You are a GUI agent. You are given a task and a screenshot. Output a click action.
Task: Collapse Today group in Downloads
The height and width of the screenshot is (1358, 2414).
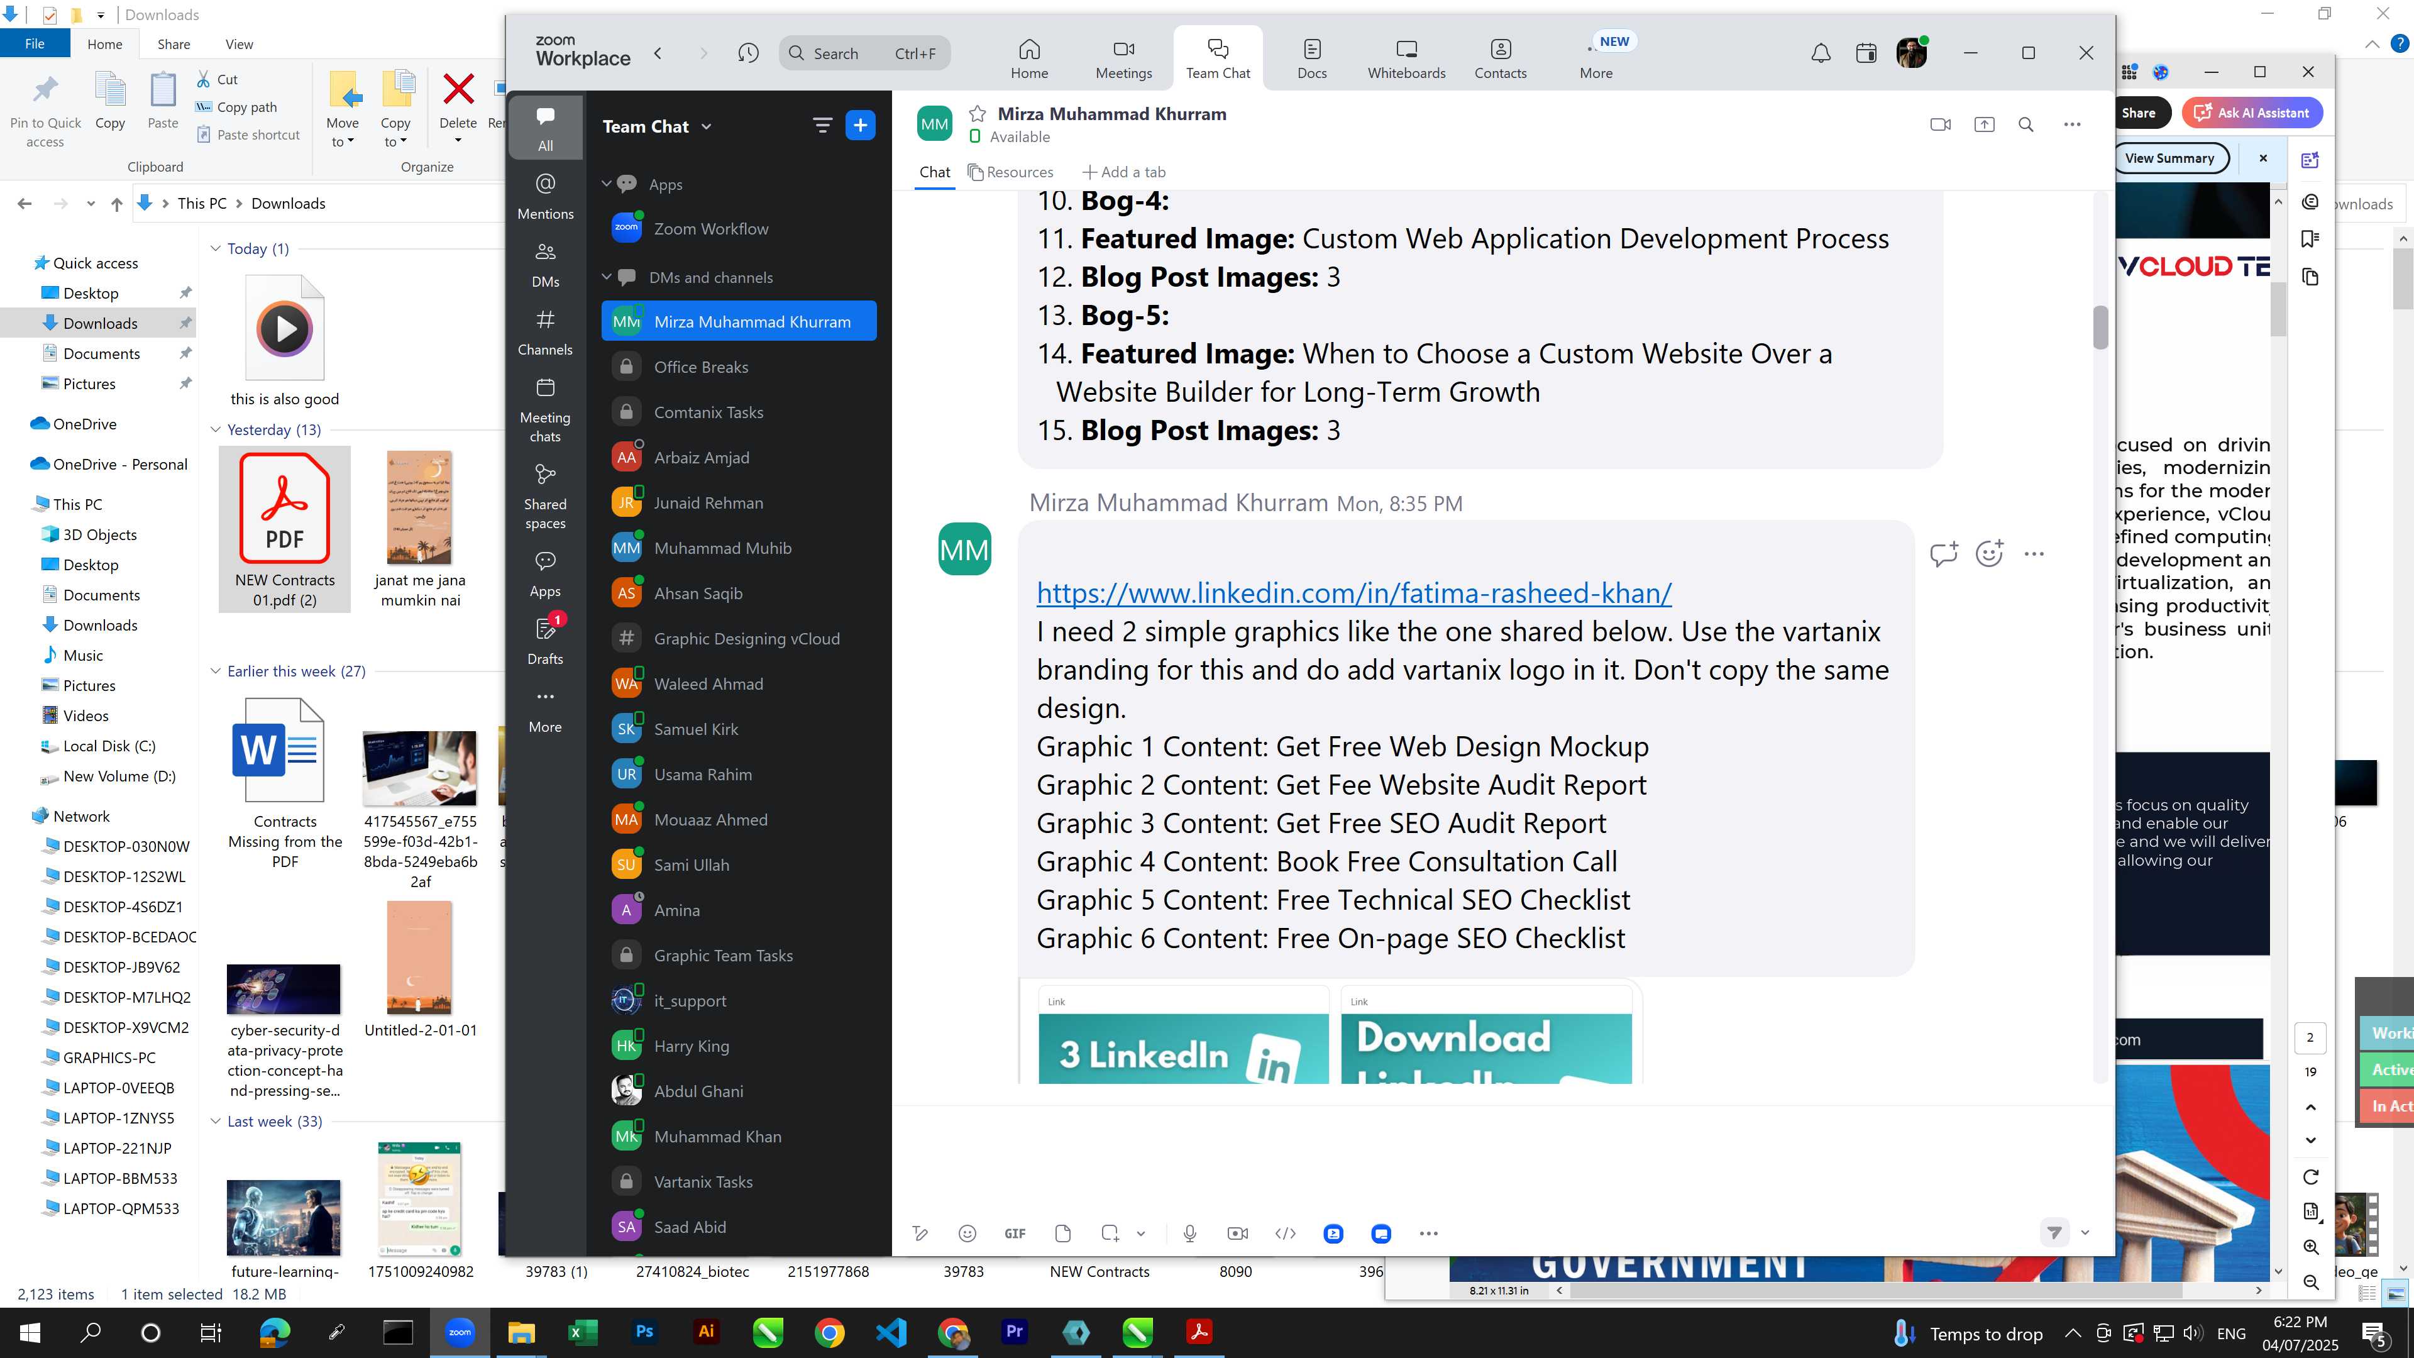214,248
